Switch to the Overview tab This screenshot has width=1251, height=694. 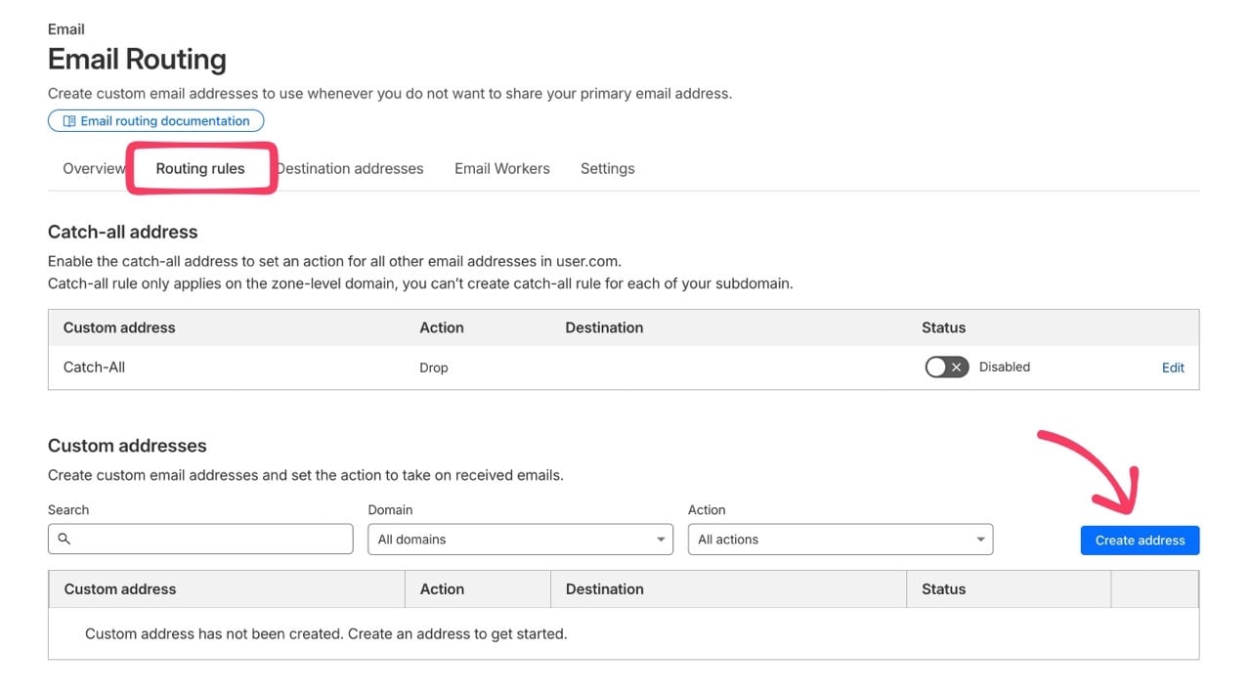[94, 168]
